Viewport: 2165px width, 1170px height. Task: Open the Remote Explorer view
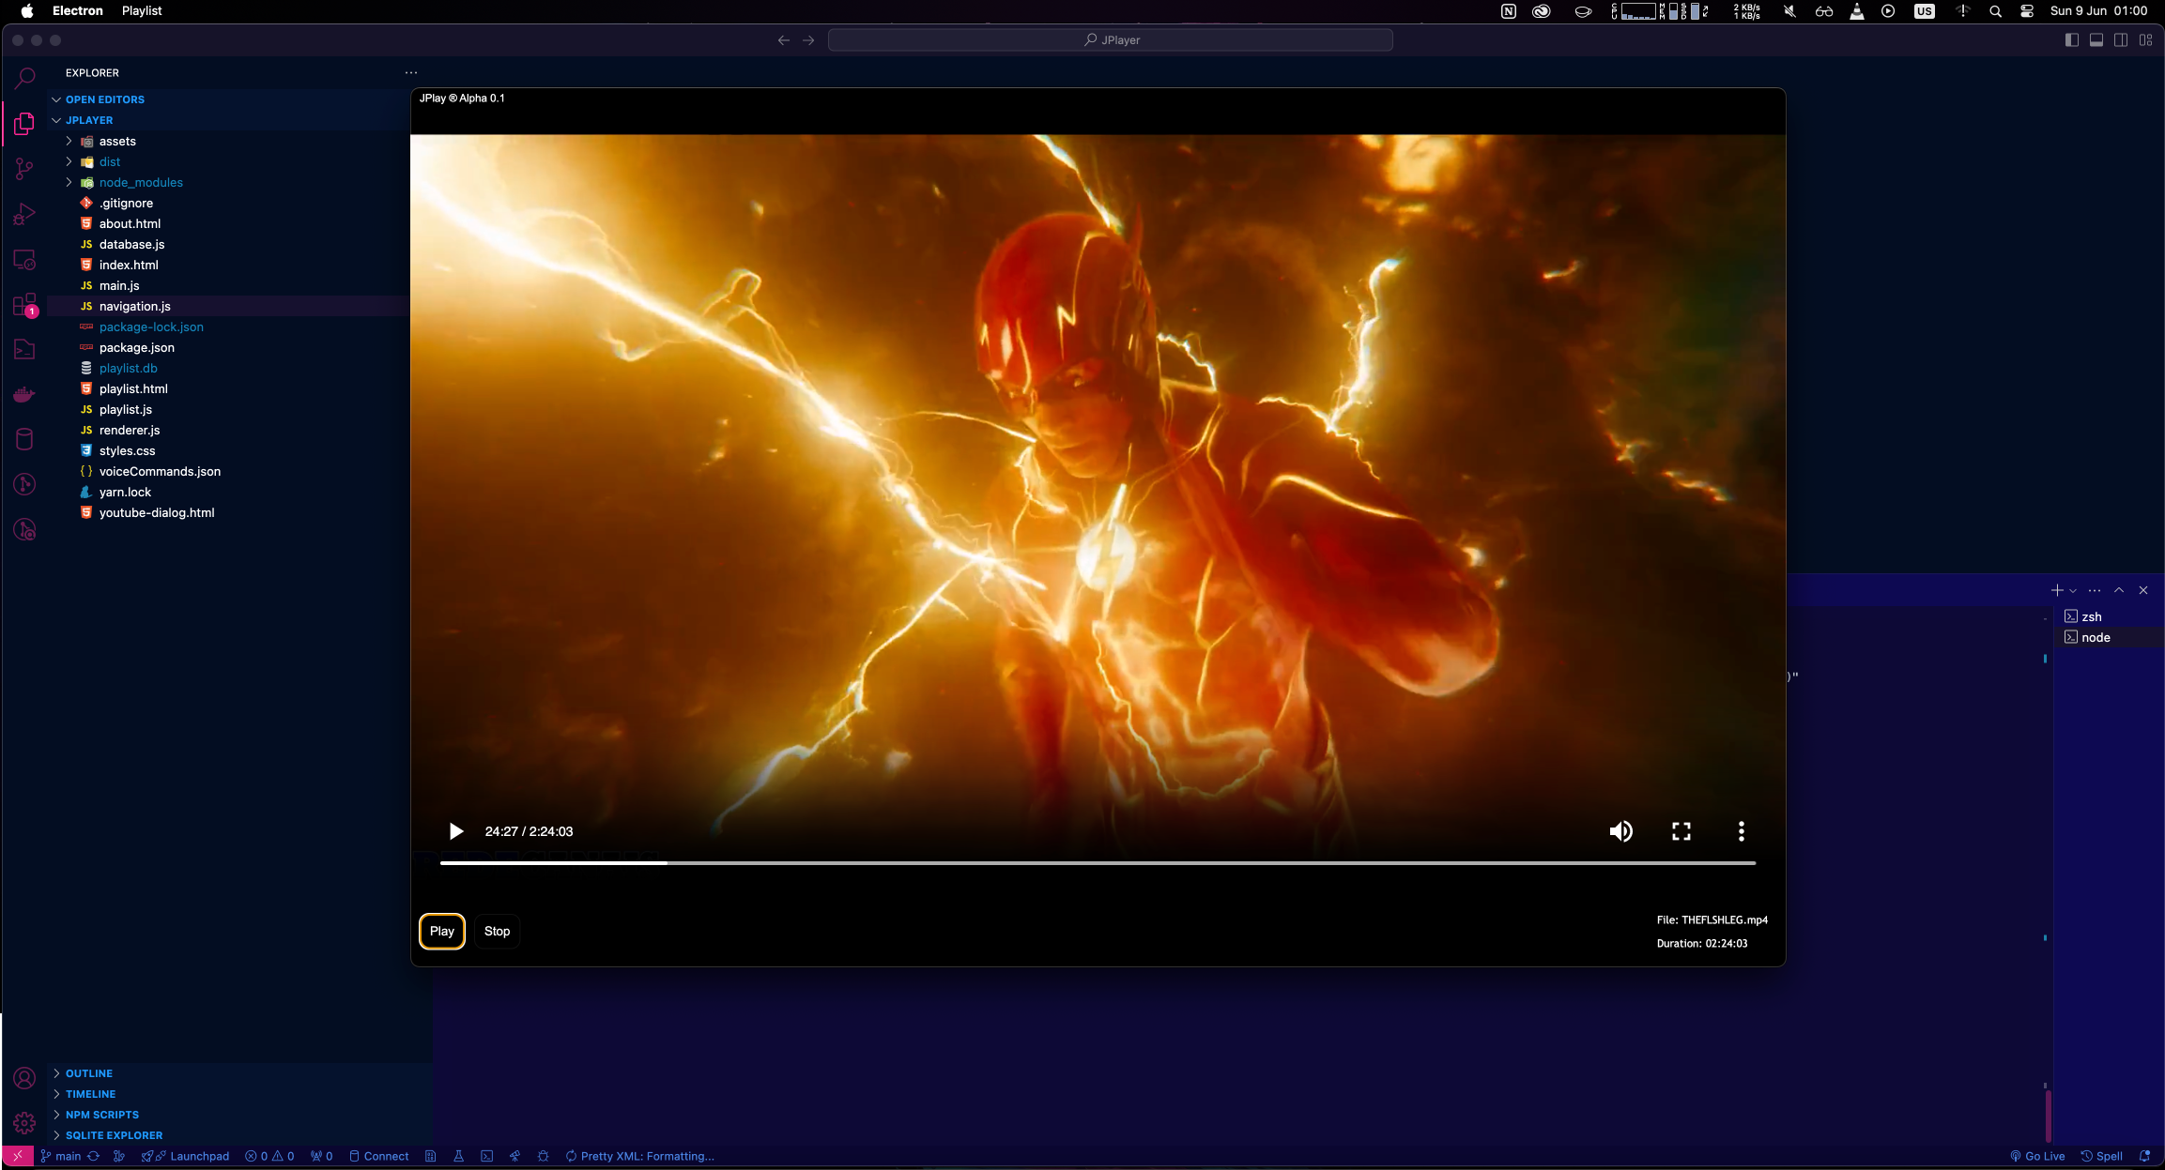tap(24, 260)
